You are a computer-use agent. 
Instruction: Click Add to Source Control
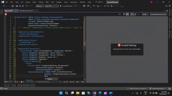(x=137, y=89)
